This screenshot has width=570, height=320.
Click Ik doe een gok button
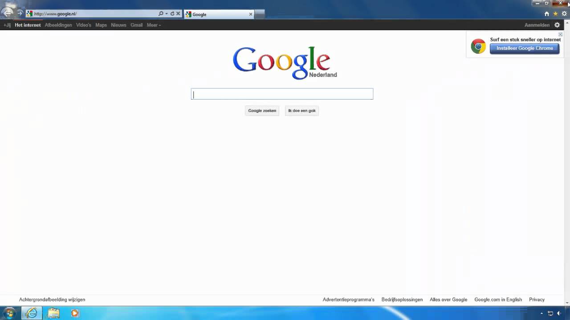[302, 111]
